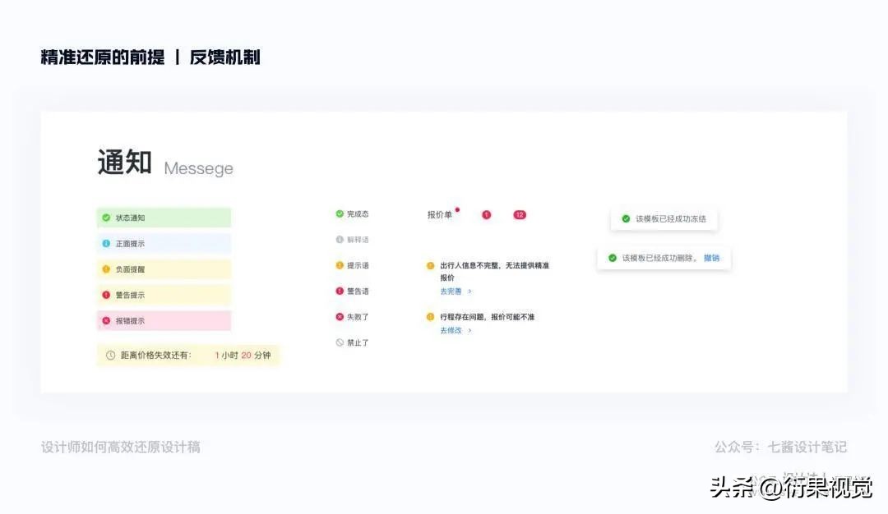Click the green check in the 删除 toast

point(613,257)
